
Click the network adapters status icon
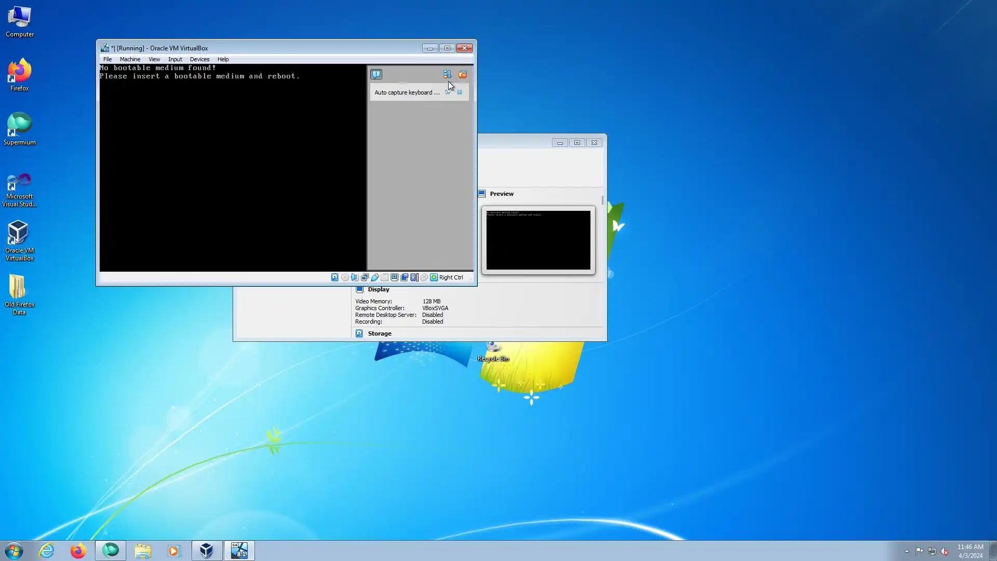pyautogui.click(x=365, y=277)
